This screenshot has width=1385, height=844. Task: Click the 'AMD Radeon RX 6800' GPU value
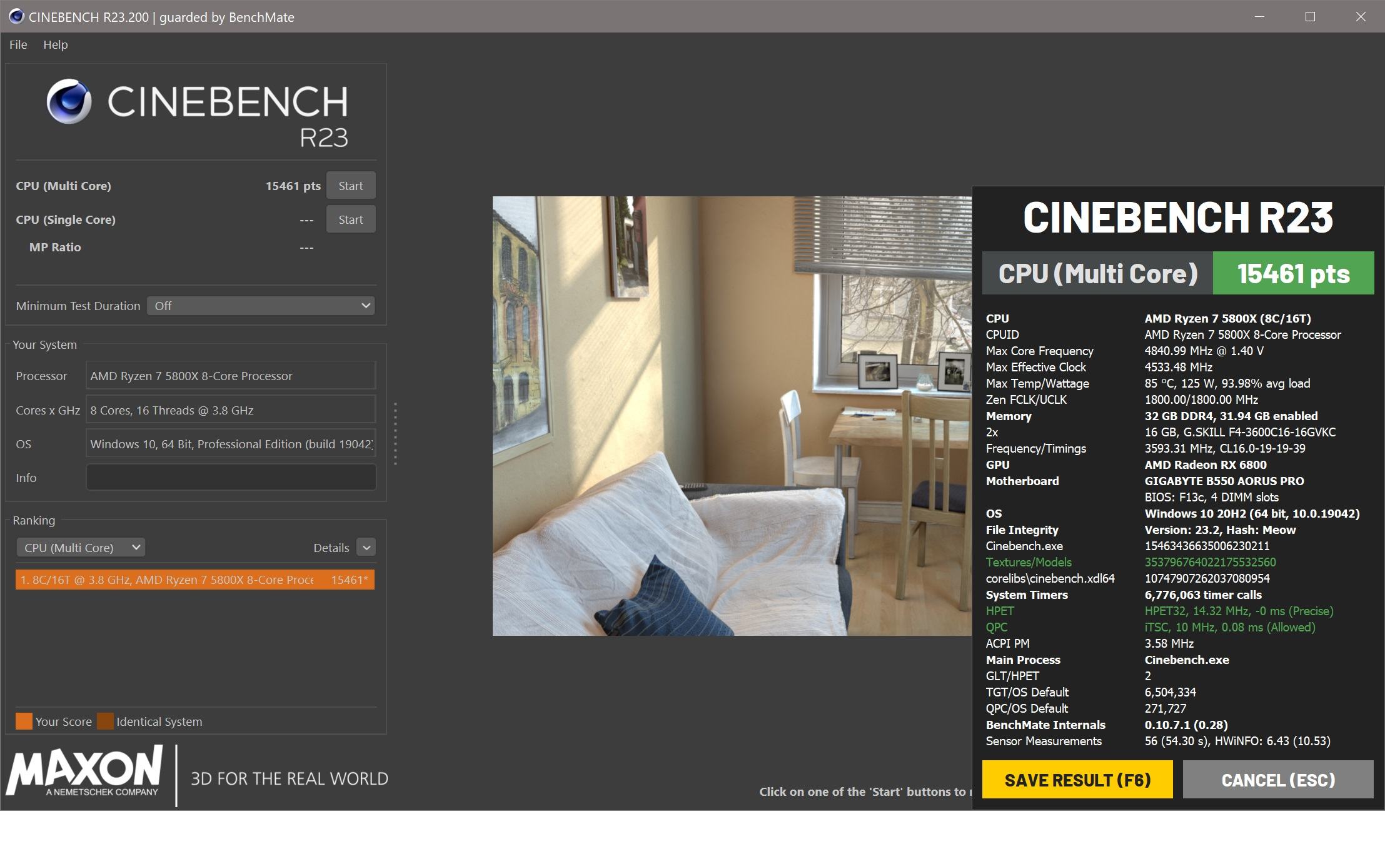[x=1206, y=465]
